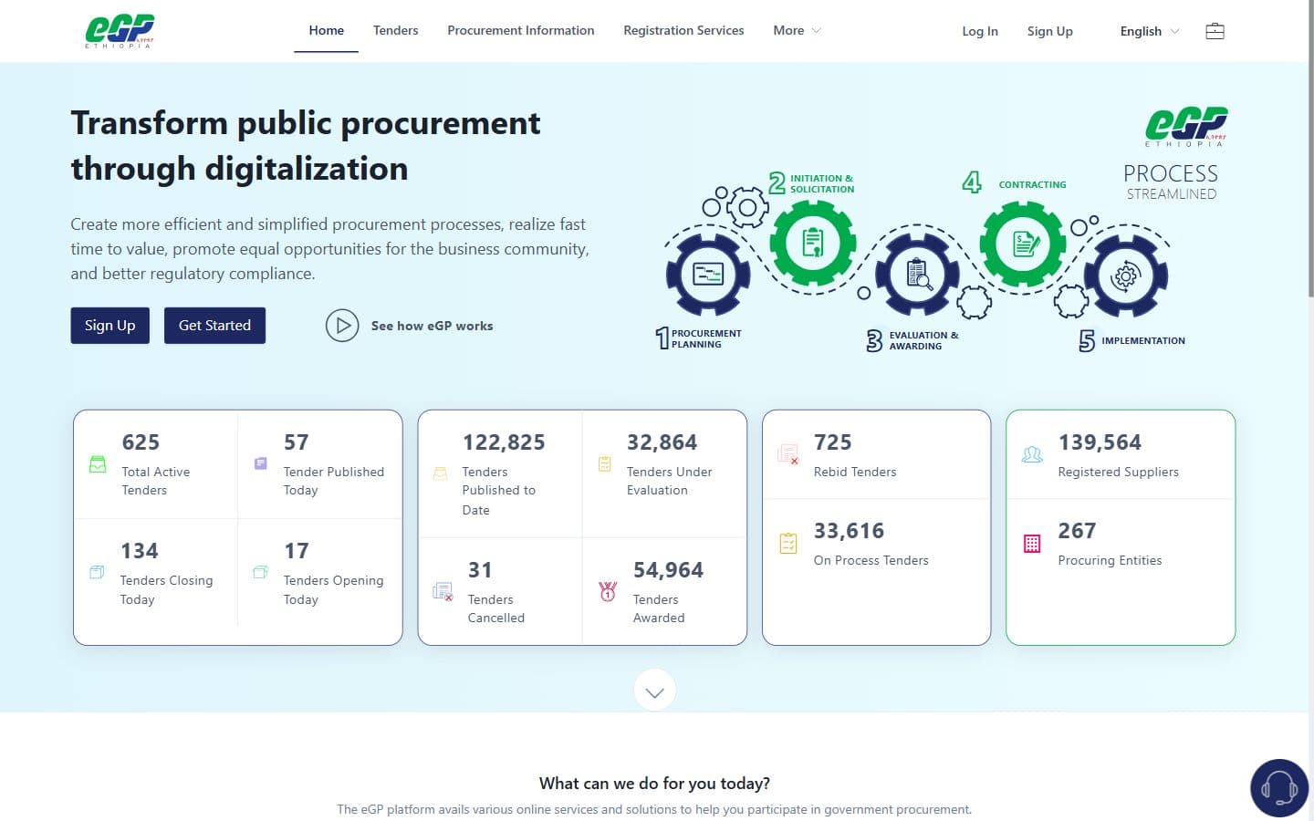The height and width of the screenshot is (821, 1314).
Task: Click the eGP Process Streamlined logo
Action: 1186,127
